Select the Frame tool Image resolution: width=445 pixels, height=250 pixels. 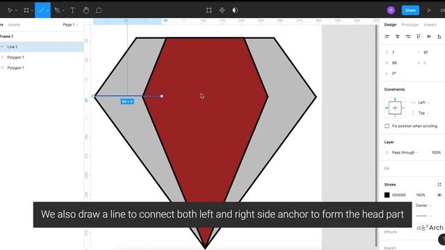(x=26, y=10)
